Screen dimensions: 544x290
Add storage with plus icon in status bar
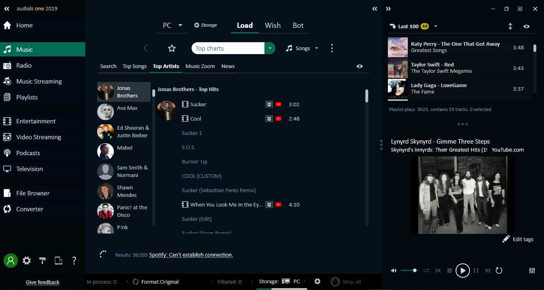tap(317, 282)
